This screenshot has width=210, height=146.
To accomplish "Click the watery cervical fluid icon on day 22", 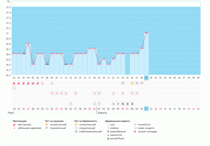I will (113, 103).
